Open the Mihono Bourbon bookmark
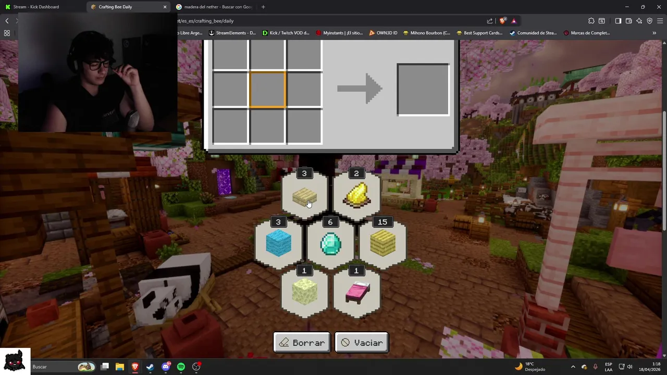The image size is (667, 375). click(426, 33)
